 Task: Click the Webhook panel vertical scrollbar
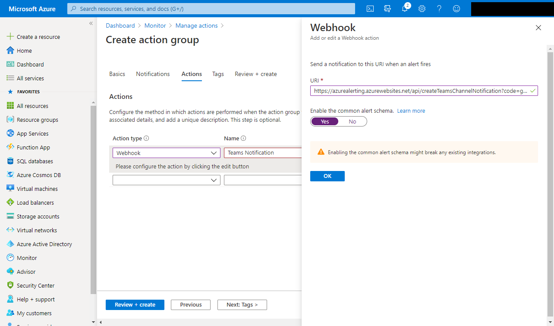(550, 184)
